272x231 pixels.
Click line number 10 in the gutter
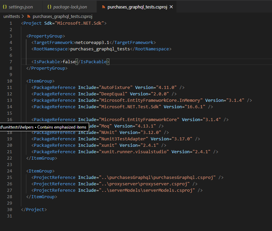[9, 81]
